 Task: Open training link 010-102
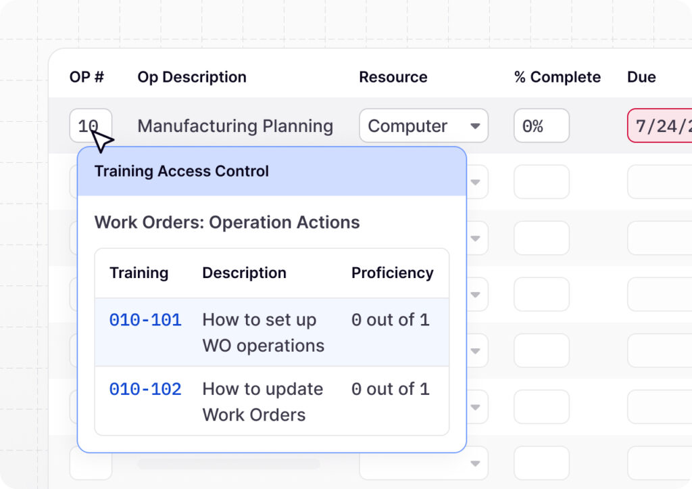tap(145, 389)
